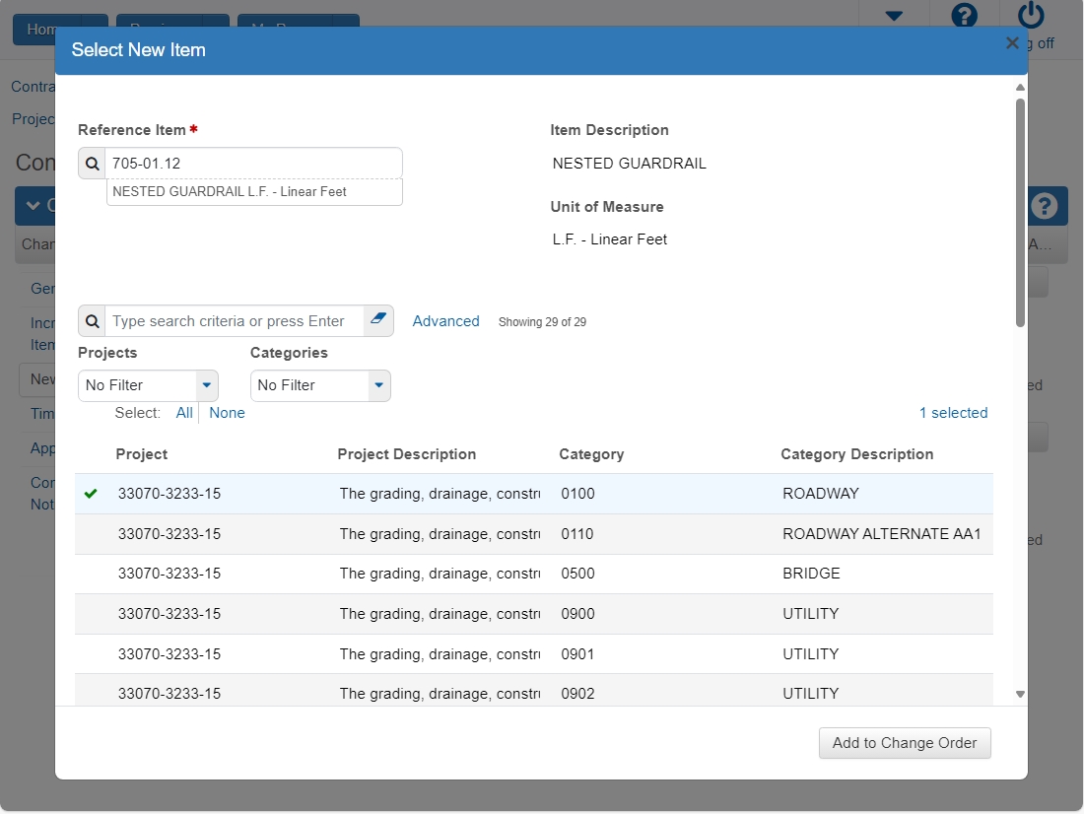Close the Select New Item dialog

point(1012,43)
